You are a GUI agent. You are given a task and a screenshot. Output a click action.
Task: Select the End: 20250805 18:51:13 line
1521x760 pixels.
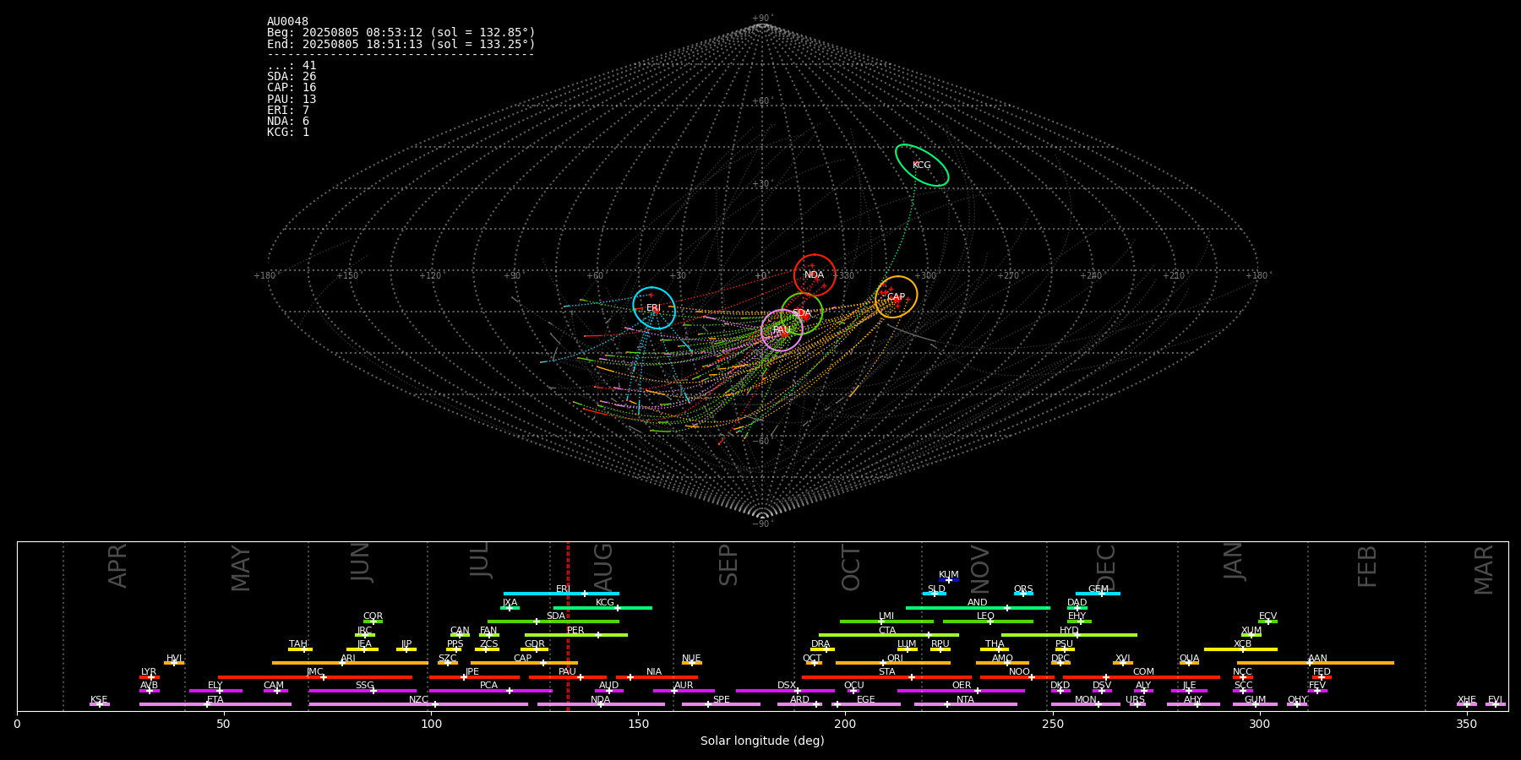[x=401, y=44]
